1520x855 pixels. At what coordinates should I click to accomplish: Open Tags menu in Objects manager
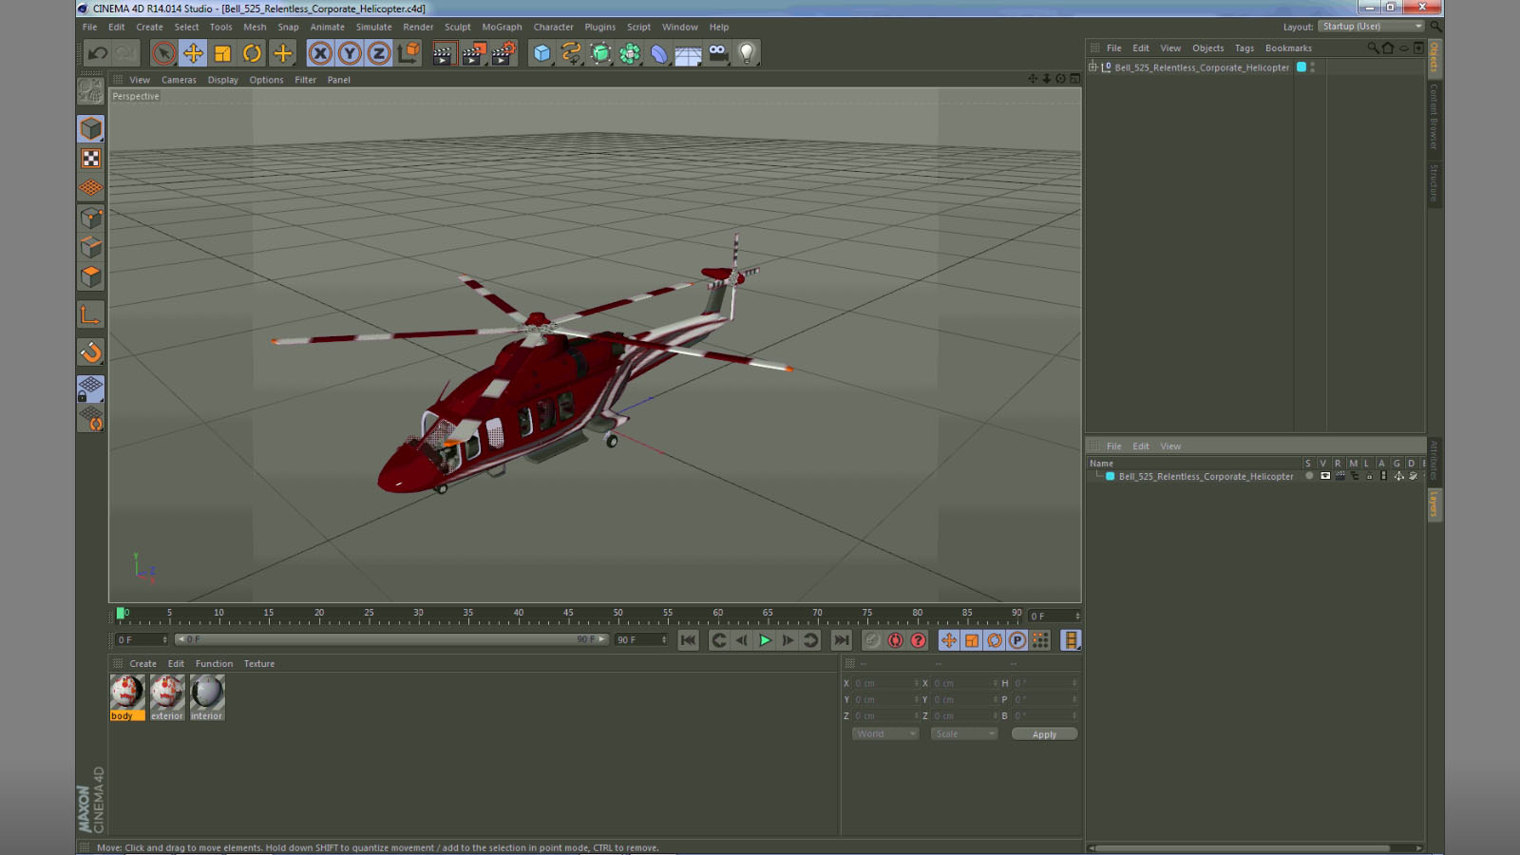pyautogui.click(x=1244, y=47)
